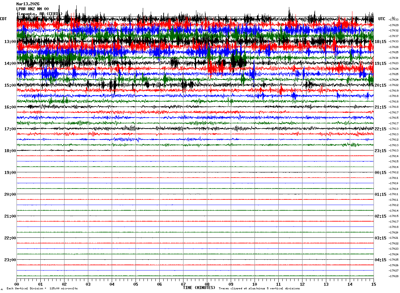The image size is (400, 293).
Task: Select the 18:00 CDT time label
Action: 10,151
